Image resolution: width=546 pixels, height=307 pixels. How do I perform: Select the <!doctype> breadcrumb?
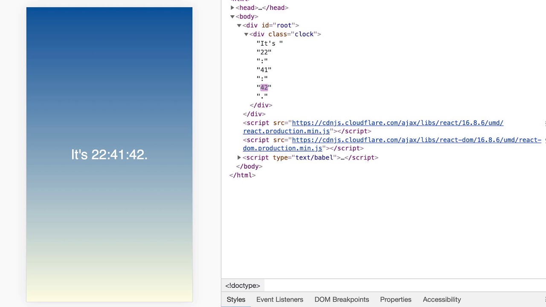click(243, 286)
